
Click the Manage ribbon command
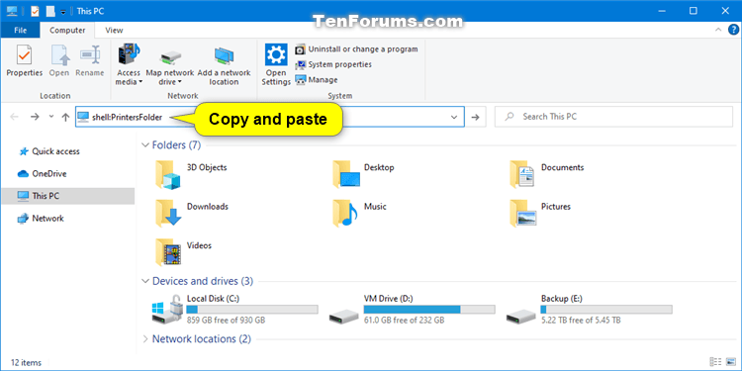pyautogui.click(x=317, y=80)
